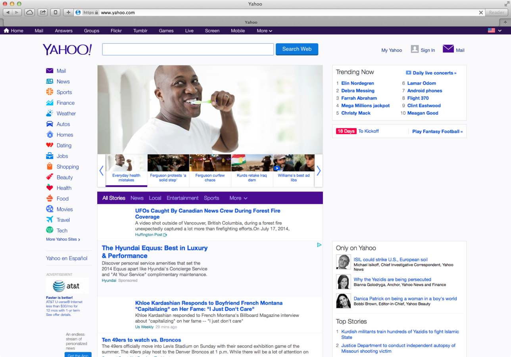Screen dimensions: 511x357
Task: Open the News icon in sidebar
Action: pos(50,81)
